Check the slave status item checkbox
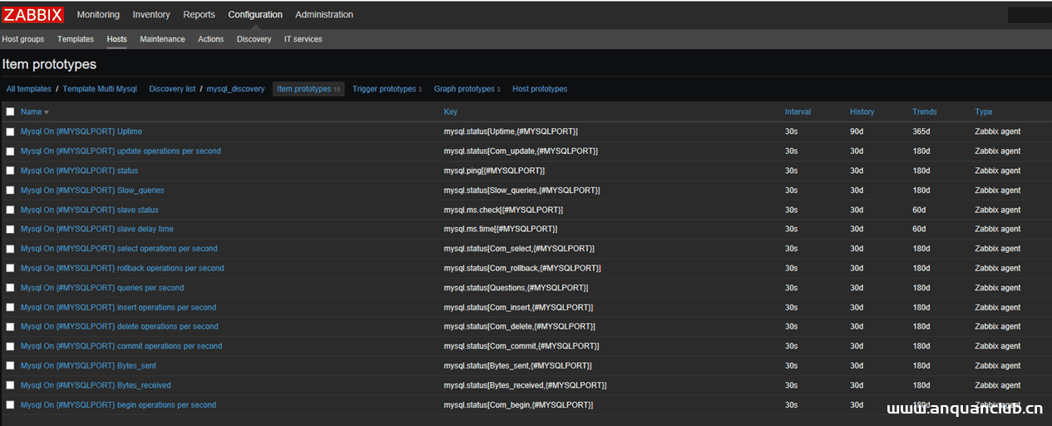This screenshot has height=426, width=1052. [x=10, y=210]
